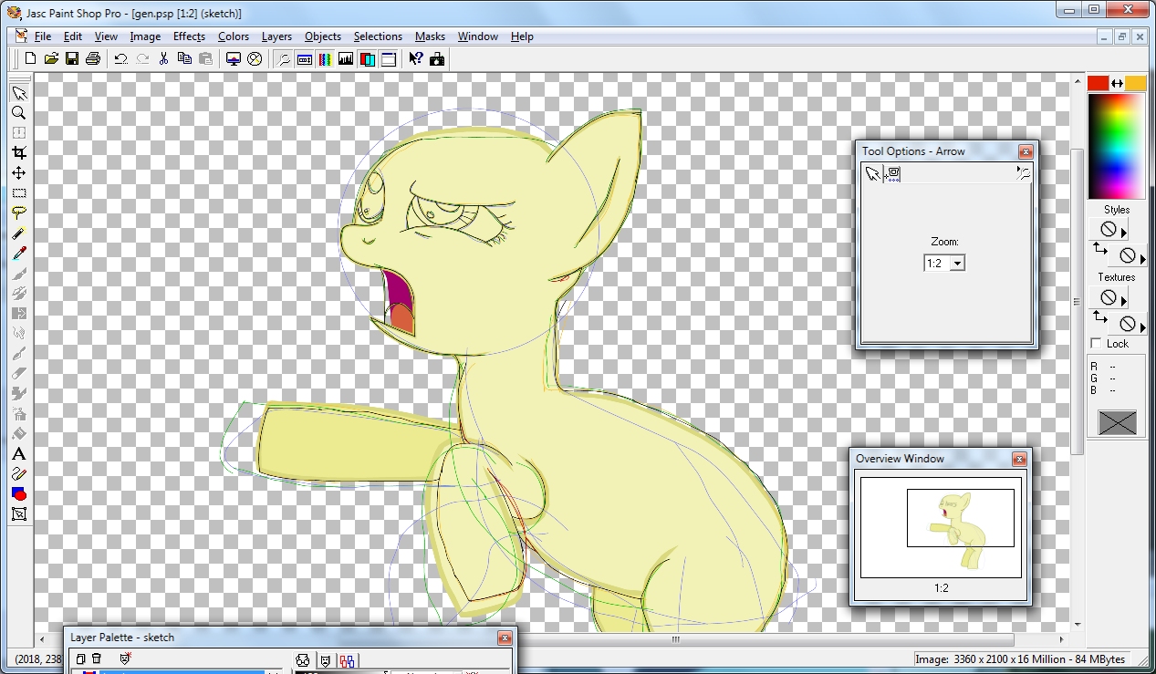Screen dimensions: 1156x674
Task: Open the Zoom ratio dropdown
Action: (957, 264)
